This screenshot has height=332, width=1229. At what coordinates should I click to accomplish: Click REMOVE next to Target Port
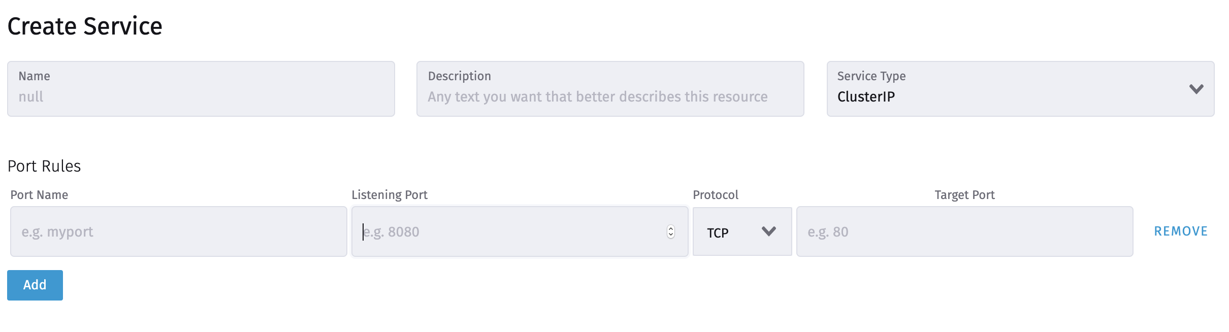click(1180, 231)
